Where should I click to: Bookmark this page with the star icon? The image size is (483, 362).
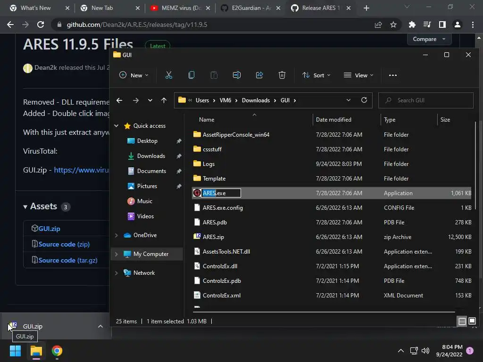click(393, 25)
